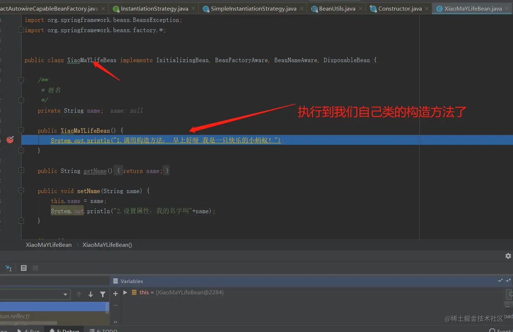Click the BeansException import line
This screenshot has width=513, height=332.
pyautogui.click(x=103, y=20)
